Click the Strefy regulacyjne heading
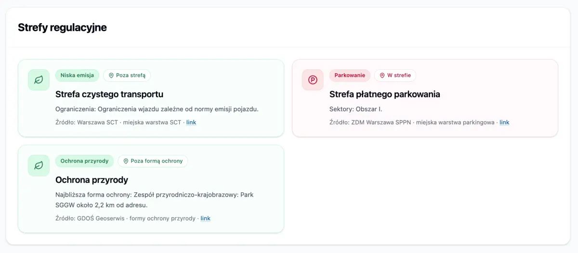The image size is (578, 253). pyautogui.click(x=62, y=27)
